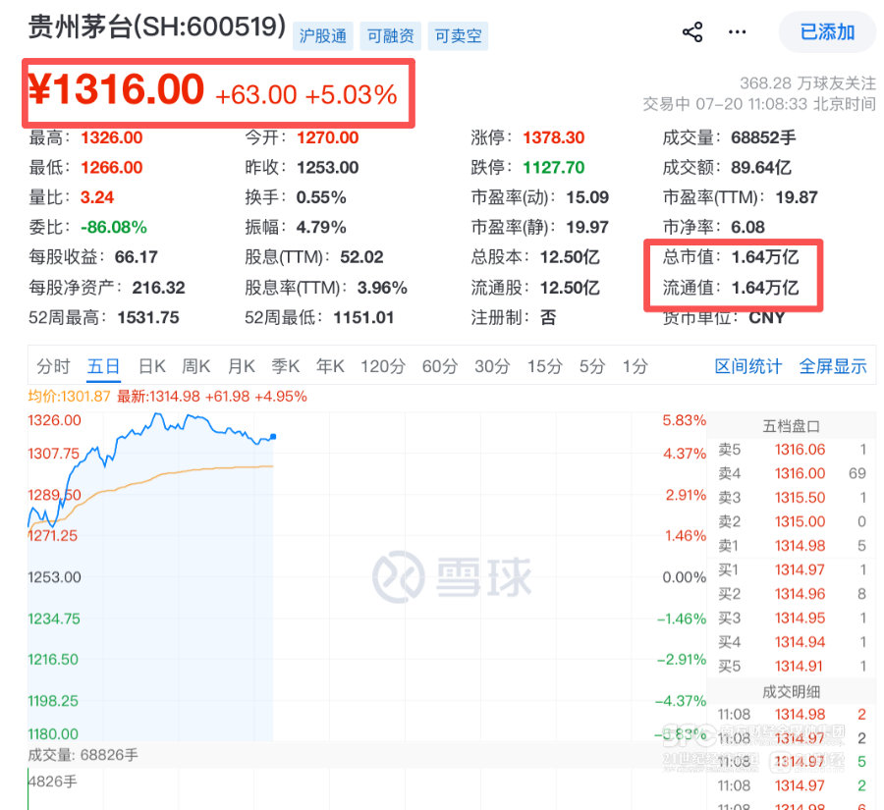Switch to the 季K tab
Screen dimensions: 884x810
(286, 366)
